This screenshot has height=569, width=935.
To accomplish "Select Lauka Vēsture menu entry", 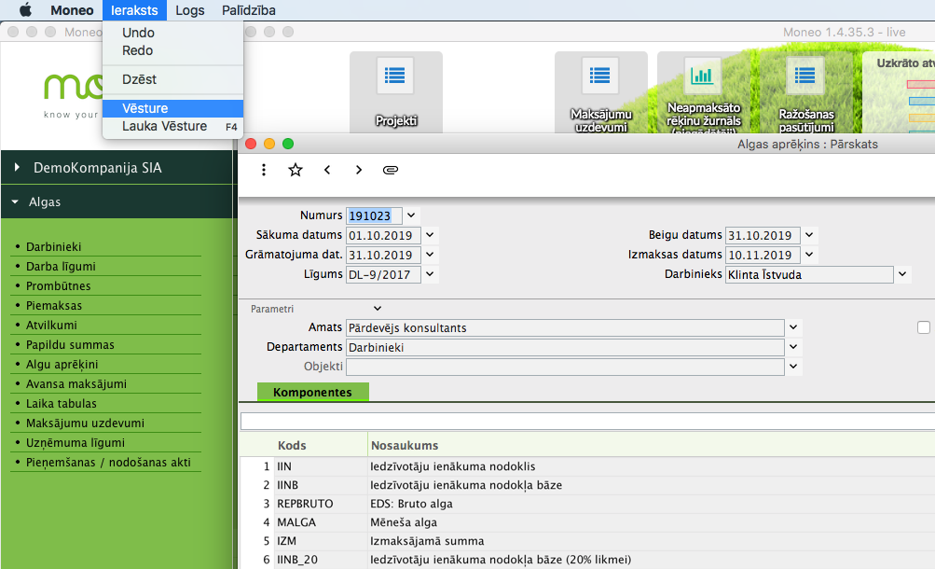I will coord(173,127).
